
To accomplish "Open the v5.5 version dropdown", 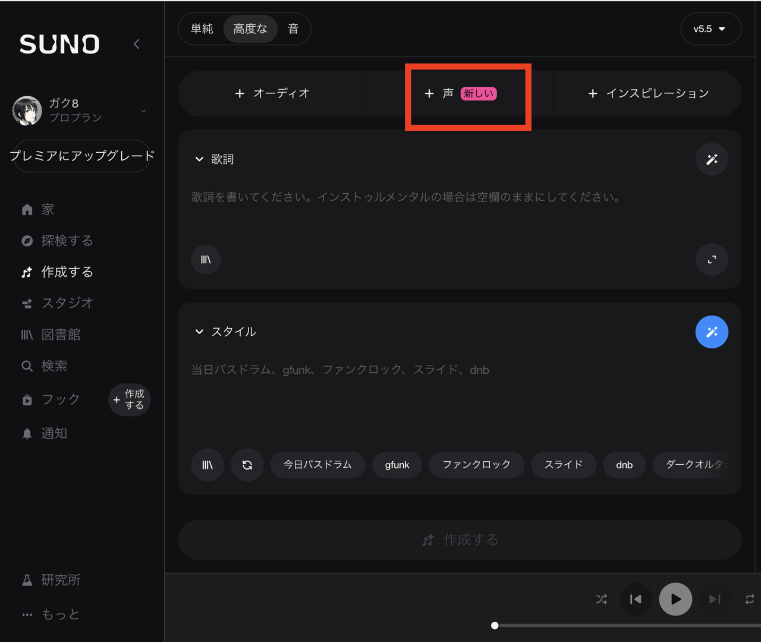I will coord(710,29).
